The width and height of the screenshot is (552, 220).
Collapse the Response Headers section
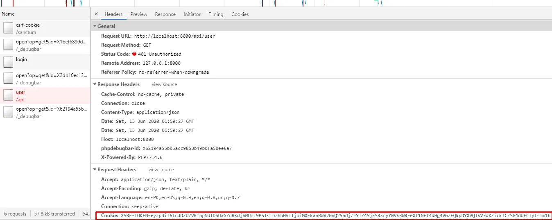pyautogui.click(x=95, y=84)
